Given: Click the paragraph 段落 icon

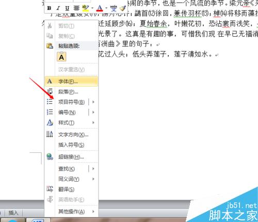Looking at the screenshot, I should [50, 92].
